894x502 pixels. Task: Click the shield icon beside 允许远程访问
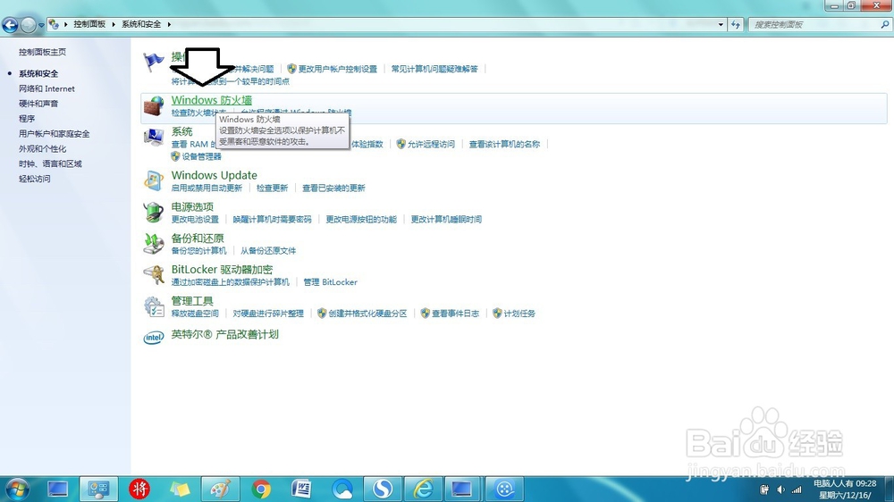coord(401,144)
